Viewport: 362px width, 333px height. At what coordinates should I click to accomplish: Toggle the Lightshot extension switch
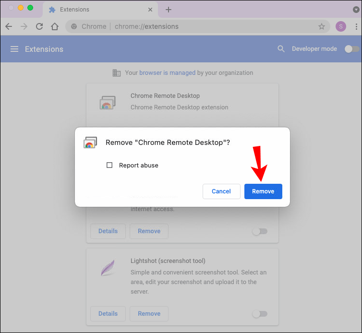[x=260, y=314]
